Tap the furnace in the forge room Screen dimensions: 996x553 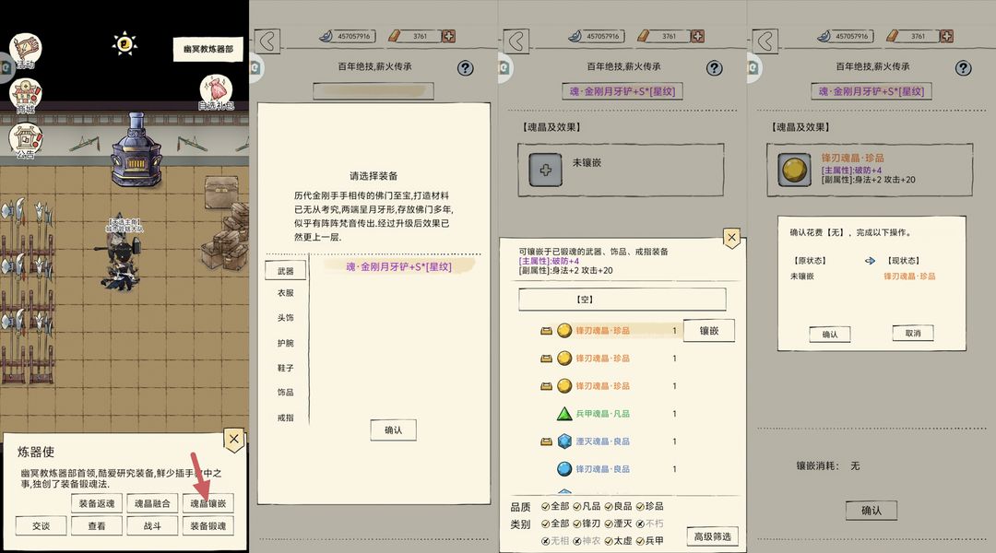[136, 150]
